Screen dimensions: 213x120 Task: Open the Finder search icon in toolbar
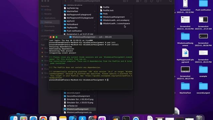tap(170, 1)
